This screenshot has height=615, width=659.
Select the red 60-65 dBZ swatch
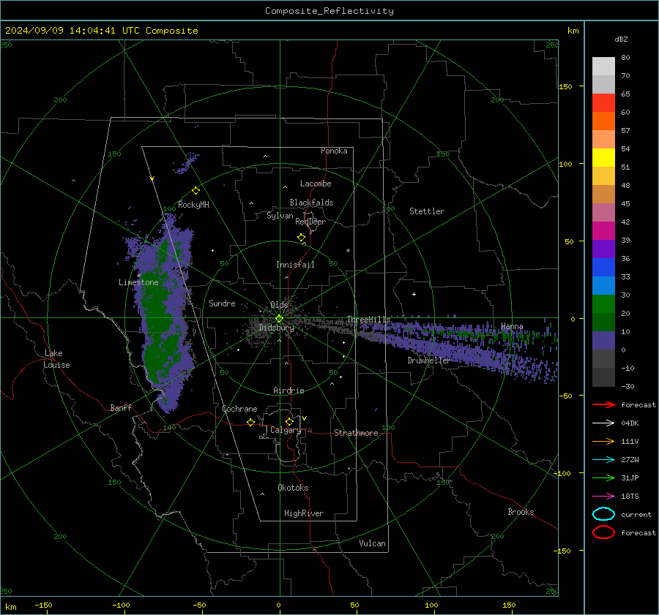click(x=603, y=103)
